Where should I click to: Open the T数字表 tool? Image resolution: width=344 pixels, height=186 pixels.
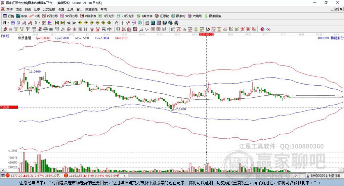144,16
